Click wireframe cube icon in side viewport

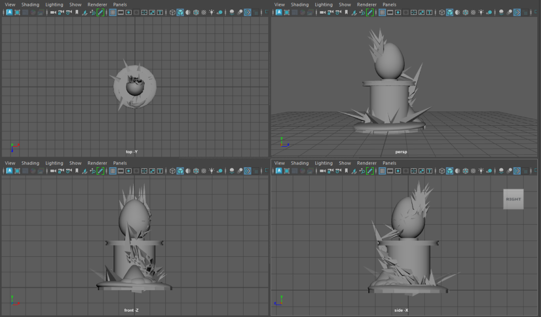(441, 171)
